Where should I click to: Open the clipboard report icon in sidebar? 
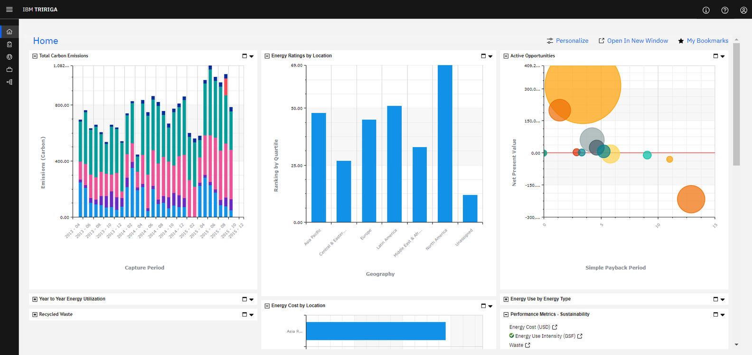tap(9, 45)
